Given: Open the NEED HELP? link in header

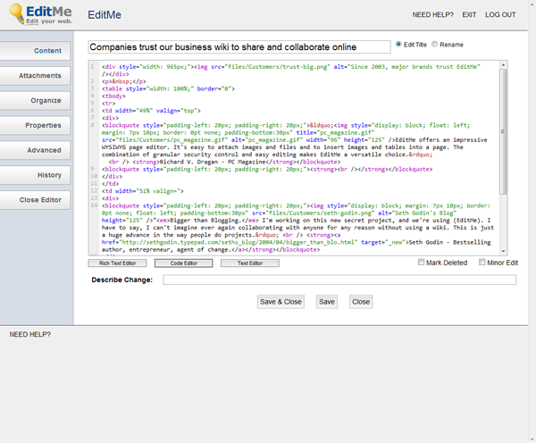Looking at the screenshot, I should click(x=432, y=14).
